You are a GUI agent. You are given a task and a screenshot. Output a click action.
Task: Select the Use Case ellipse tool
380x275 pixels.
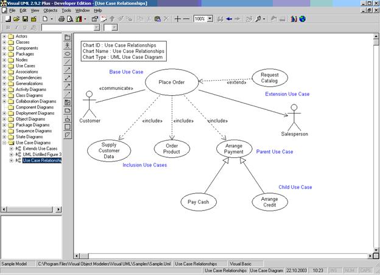pos(68,53)
